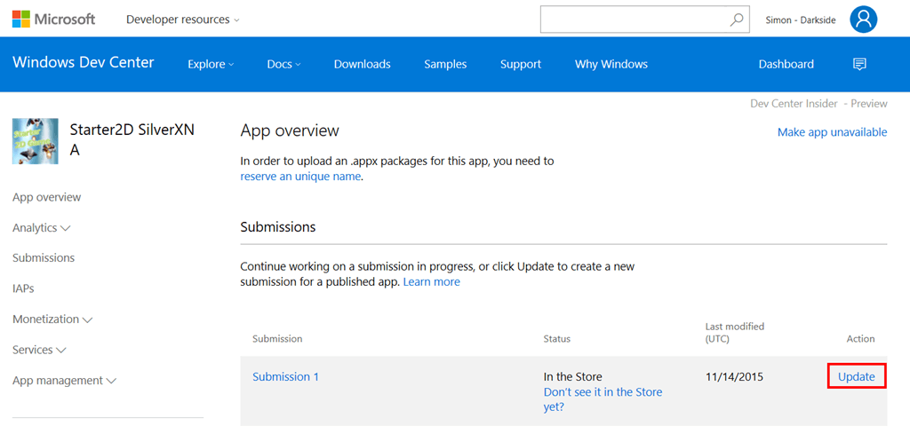The image size is (910, 434).
Task: Click Update for Submission 1
Action: pos(857,377)
